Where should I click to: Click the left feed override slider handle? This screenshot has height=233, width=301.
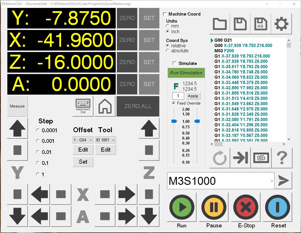click(174, 121)
